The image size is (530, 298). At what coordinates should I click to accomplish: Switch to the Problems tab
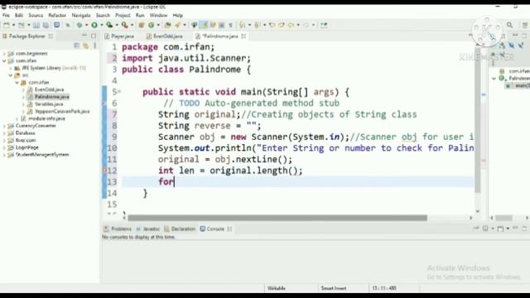click(x=118, y=229)
